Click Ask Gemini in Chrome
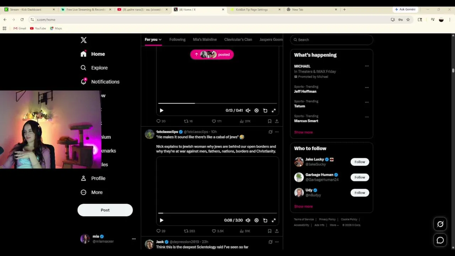455x256 pixels. 405,10
